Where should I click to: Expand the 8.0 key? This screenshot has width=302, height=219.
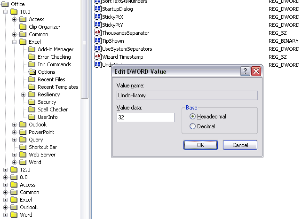[x=5, y=177]
